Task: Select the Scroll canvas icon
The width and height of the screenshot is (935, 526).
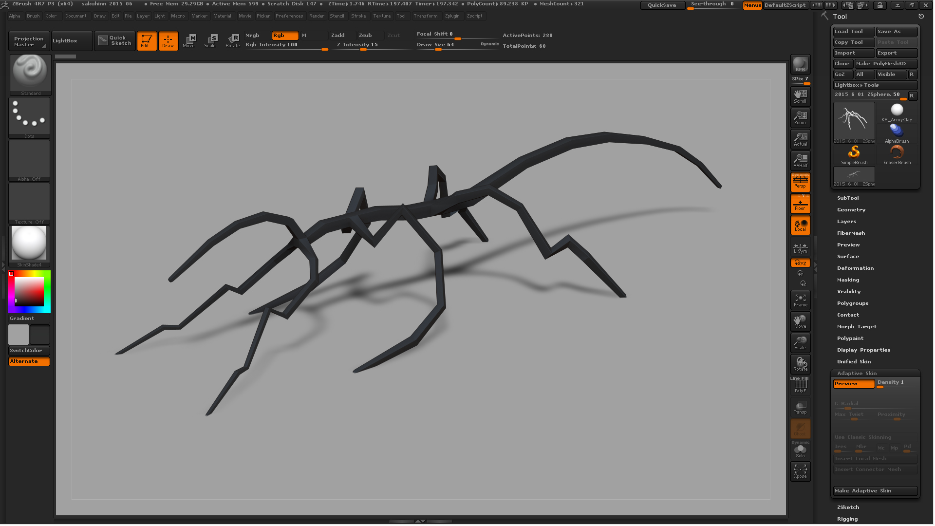Action: pyautogui.click(x=800, y=96)
